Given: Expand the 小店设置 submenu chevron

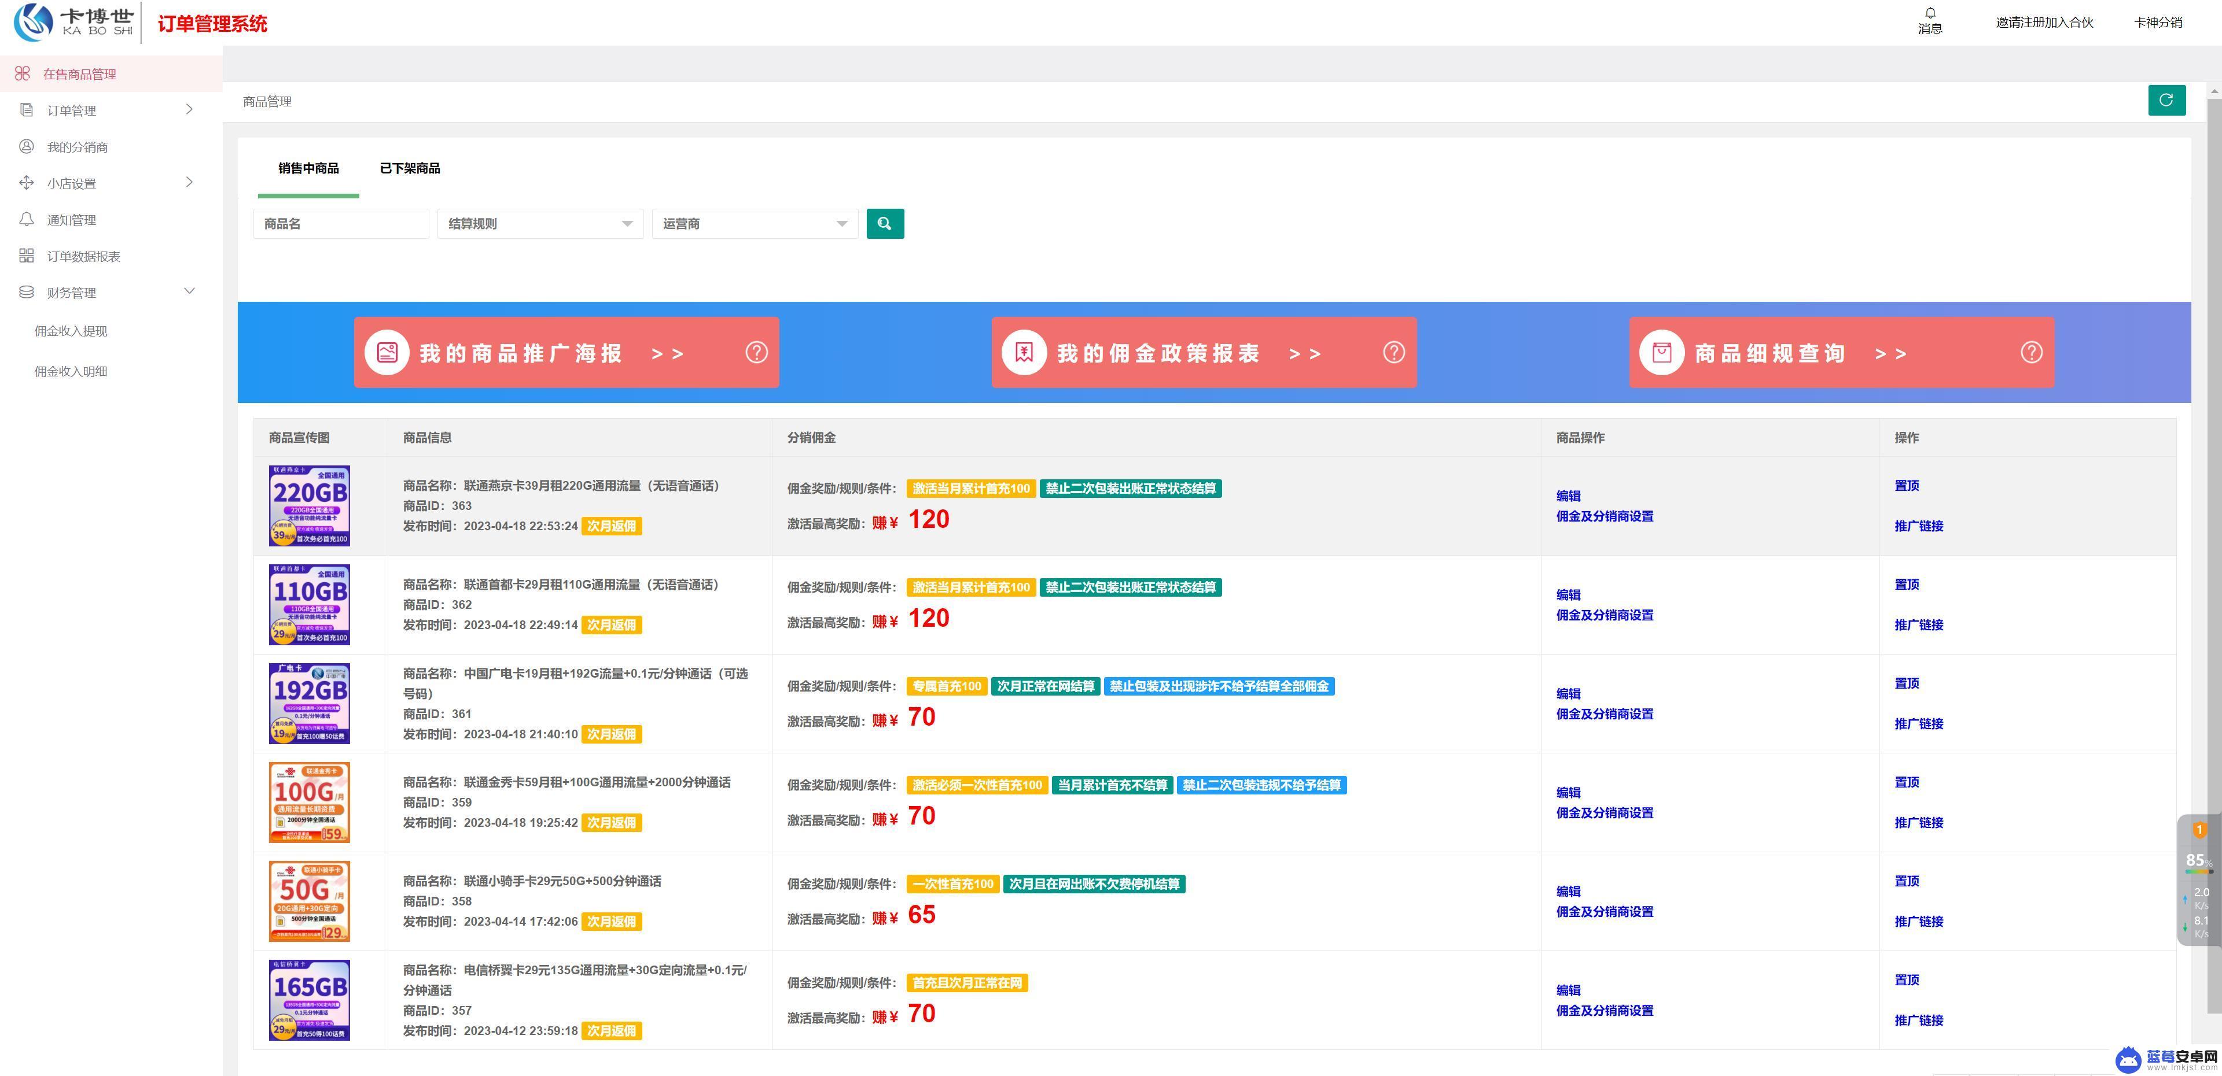Looking at the screenshot, I should 190,182.
